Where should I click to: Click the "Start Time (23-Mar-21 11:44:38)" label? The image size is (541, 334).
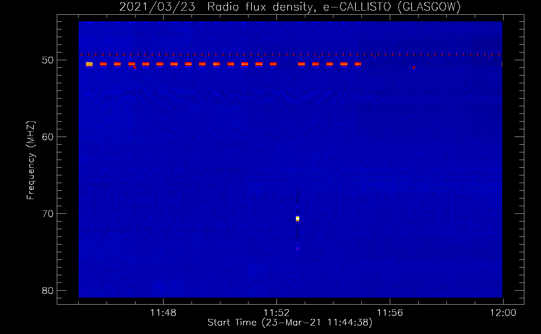[x=290, y=323]
